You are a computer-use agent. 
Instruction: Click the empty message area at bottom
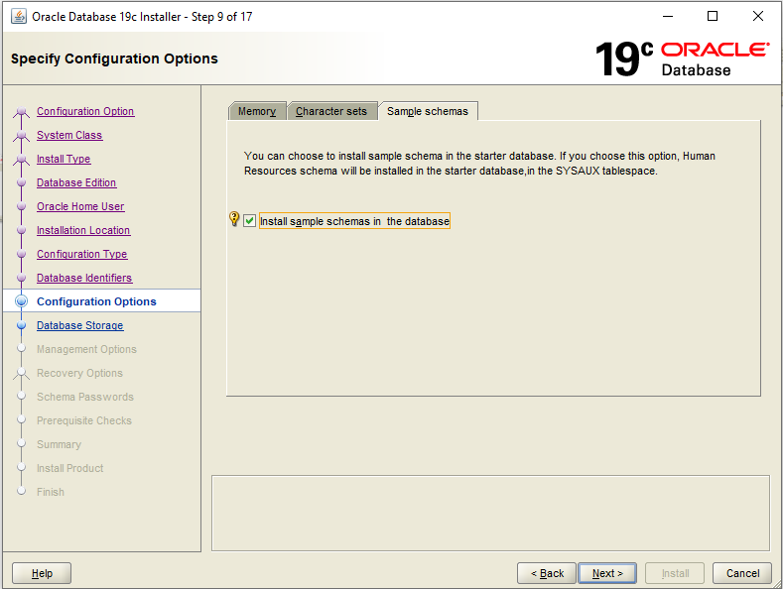[x=490, y=513]
